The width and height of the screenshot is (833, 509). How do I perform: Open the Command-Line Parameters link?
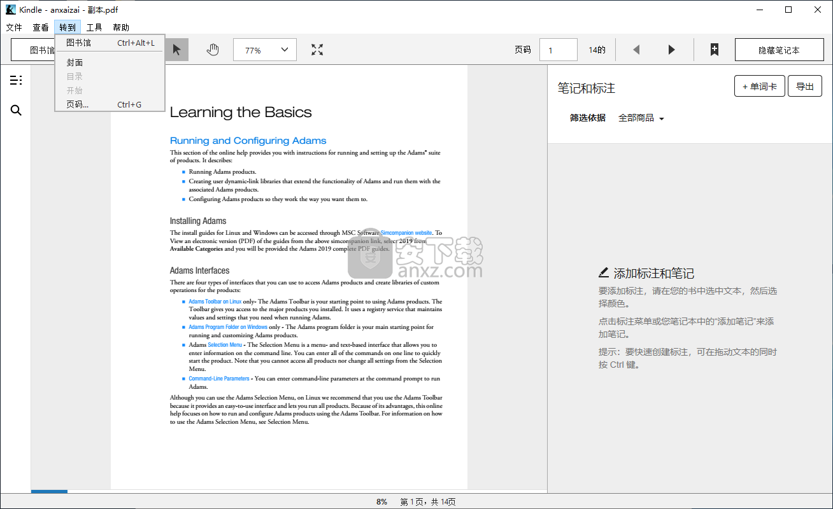coord(219,379)
